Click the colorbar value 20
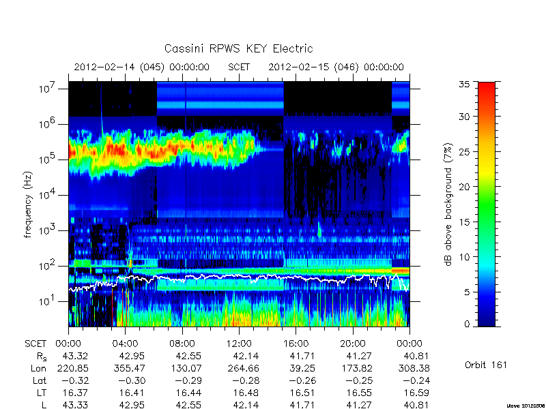 tap(465, 187)
